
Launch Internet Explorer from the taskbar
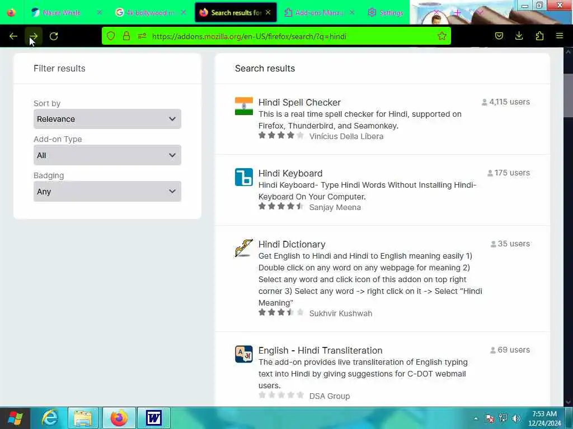pos(50,418)
